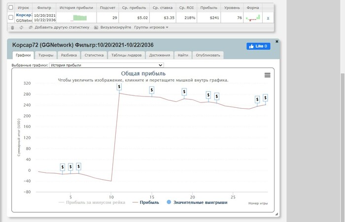Sort by Ср. прибыль column header

tap(134, 7)
